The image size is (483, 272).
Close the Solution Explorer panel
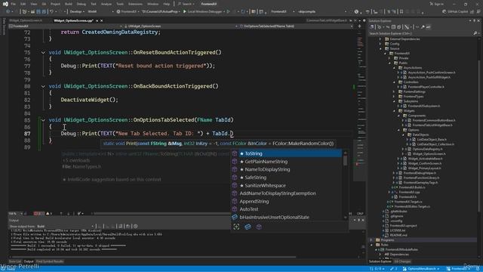(x=478, y=20)
